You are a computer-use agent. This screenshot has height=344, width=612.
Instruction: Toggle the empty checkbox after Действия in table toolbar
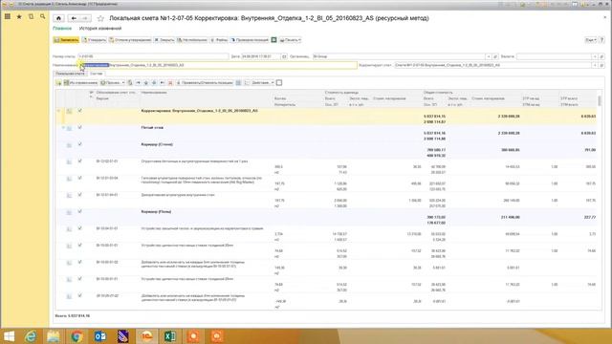[x=279, y=83]
